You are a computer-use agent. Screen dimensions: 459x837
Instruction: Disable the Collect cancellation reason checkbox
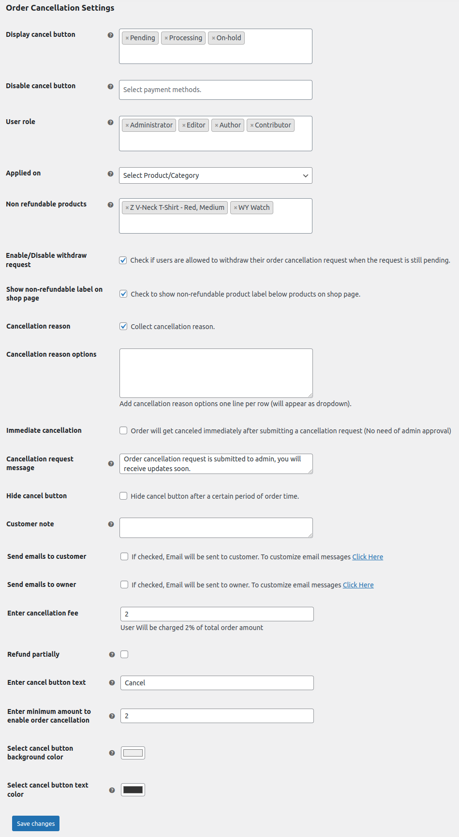coord(123,326)
